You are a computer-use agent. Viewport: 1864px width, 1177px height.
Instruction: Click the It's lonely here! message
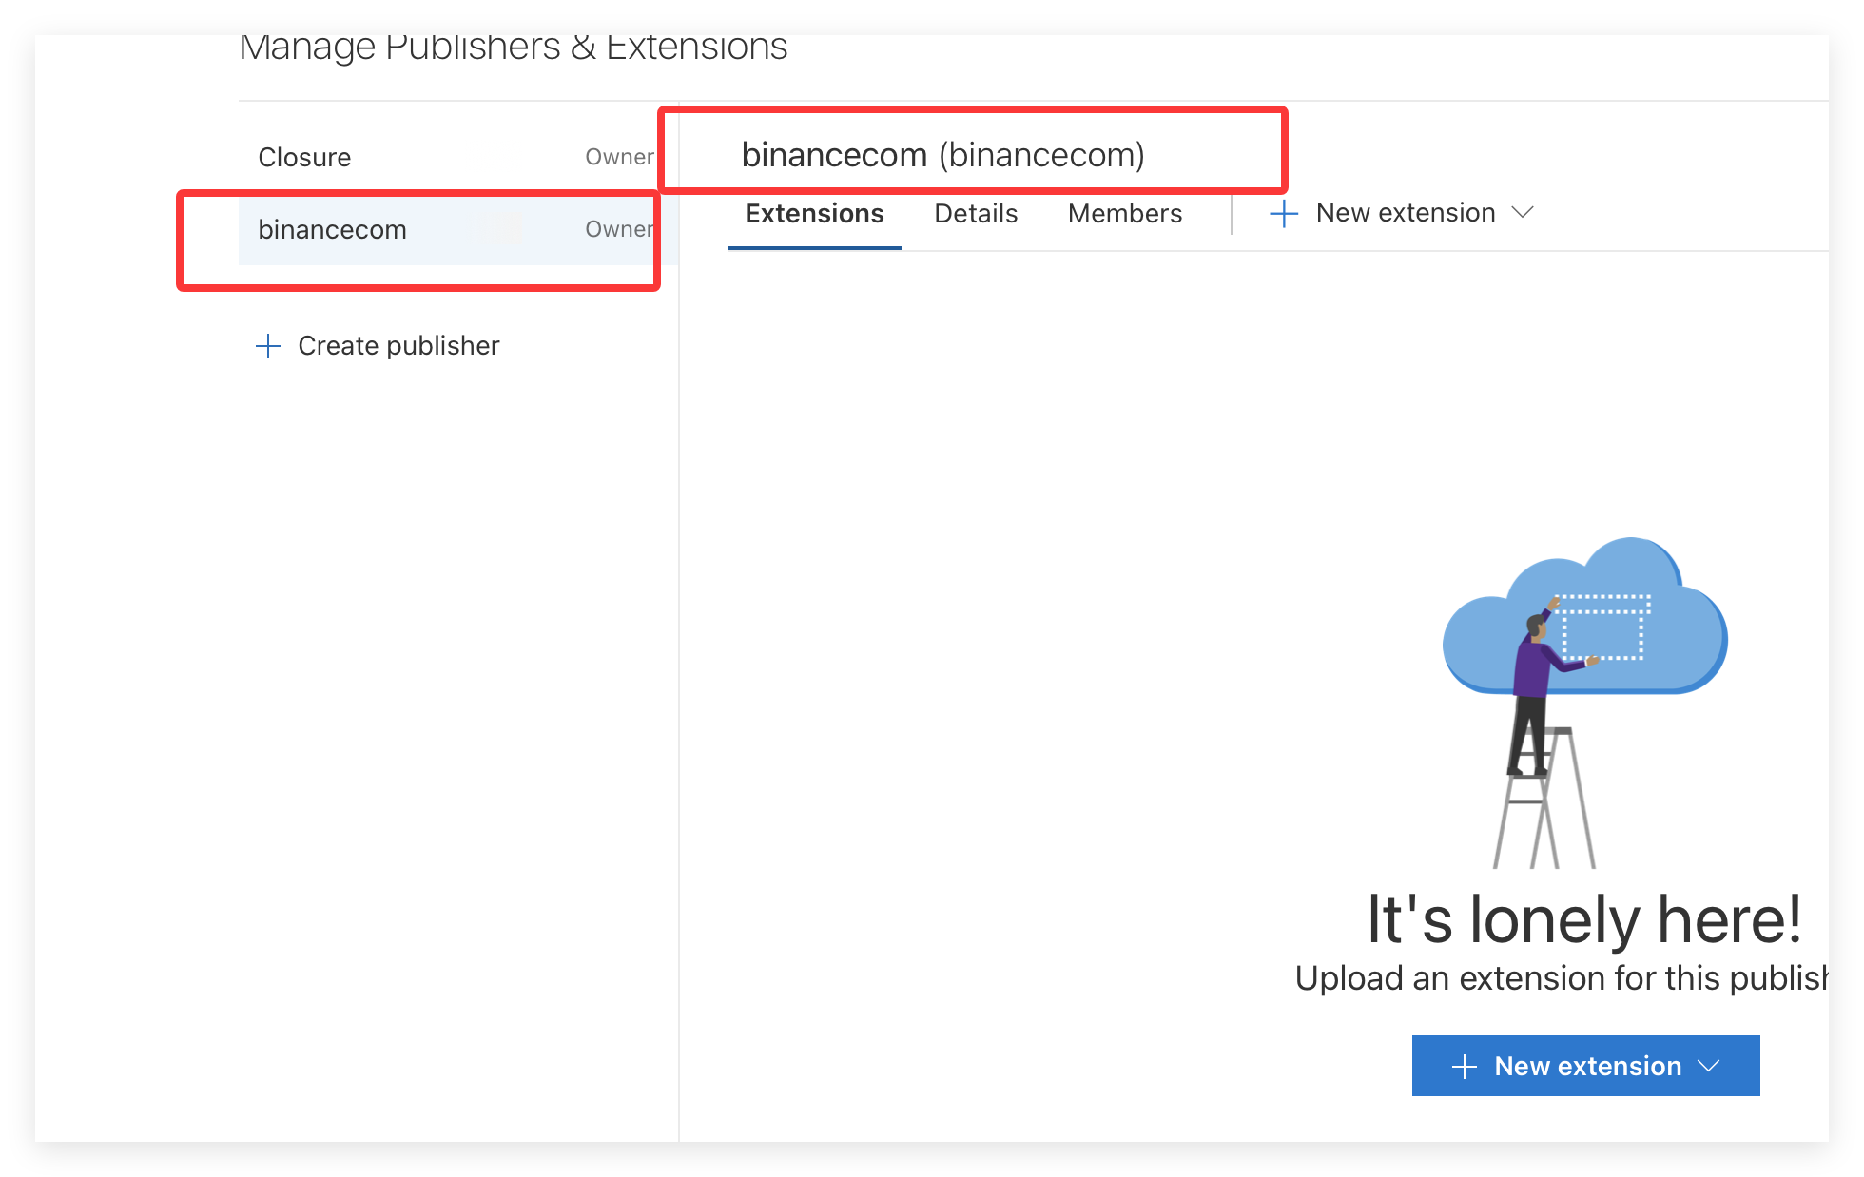1584,919
